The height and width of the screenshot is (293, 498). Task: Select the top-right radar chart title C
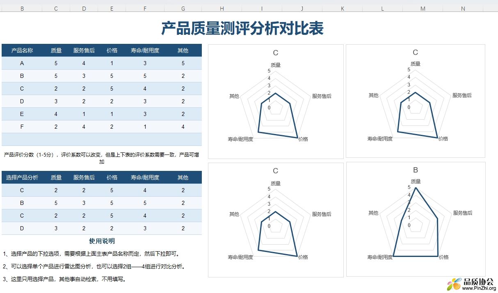416,52
